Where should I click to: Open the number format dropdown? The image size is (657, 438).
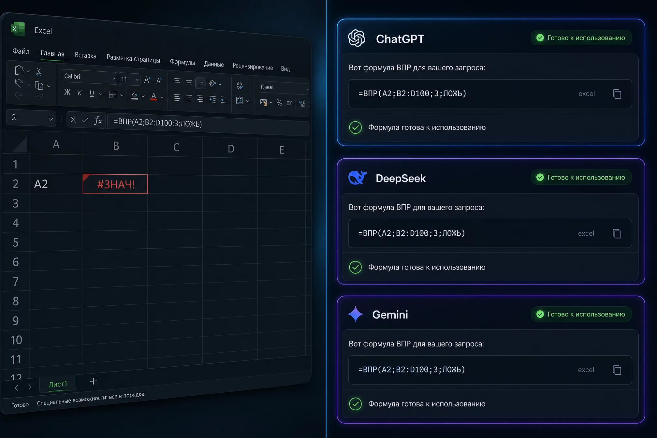click(x=307, y=89)
